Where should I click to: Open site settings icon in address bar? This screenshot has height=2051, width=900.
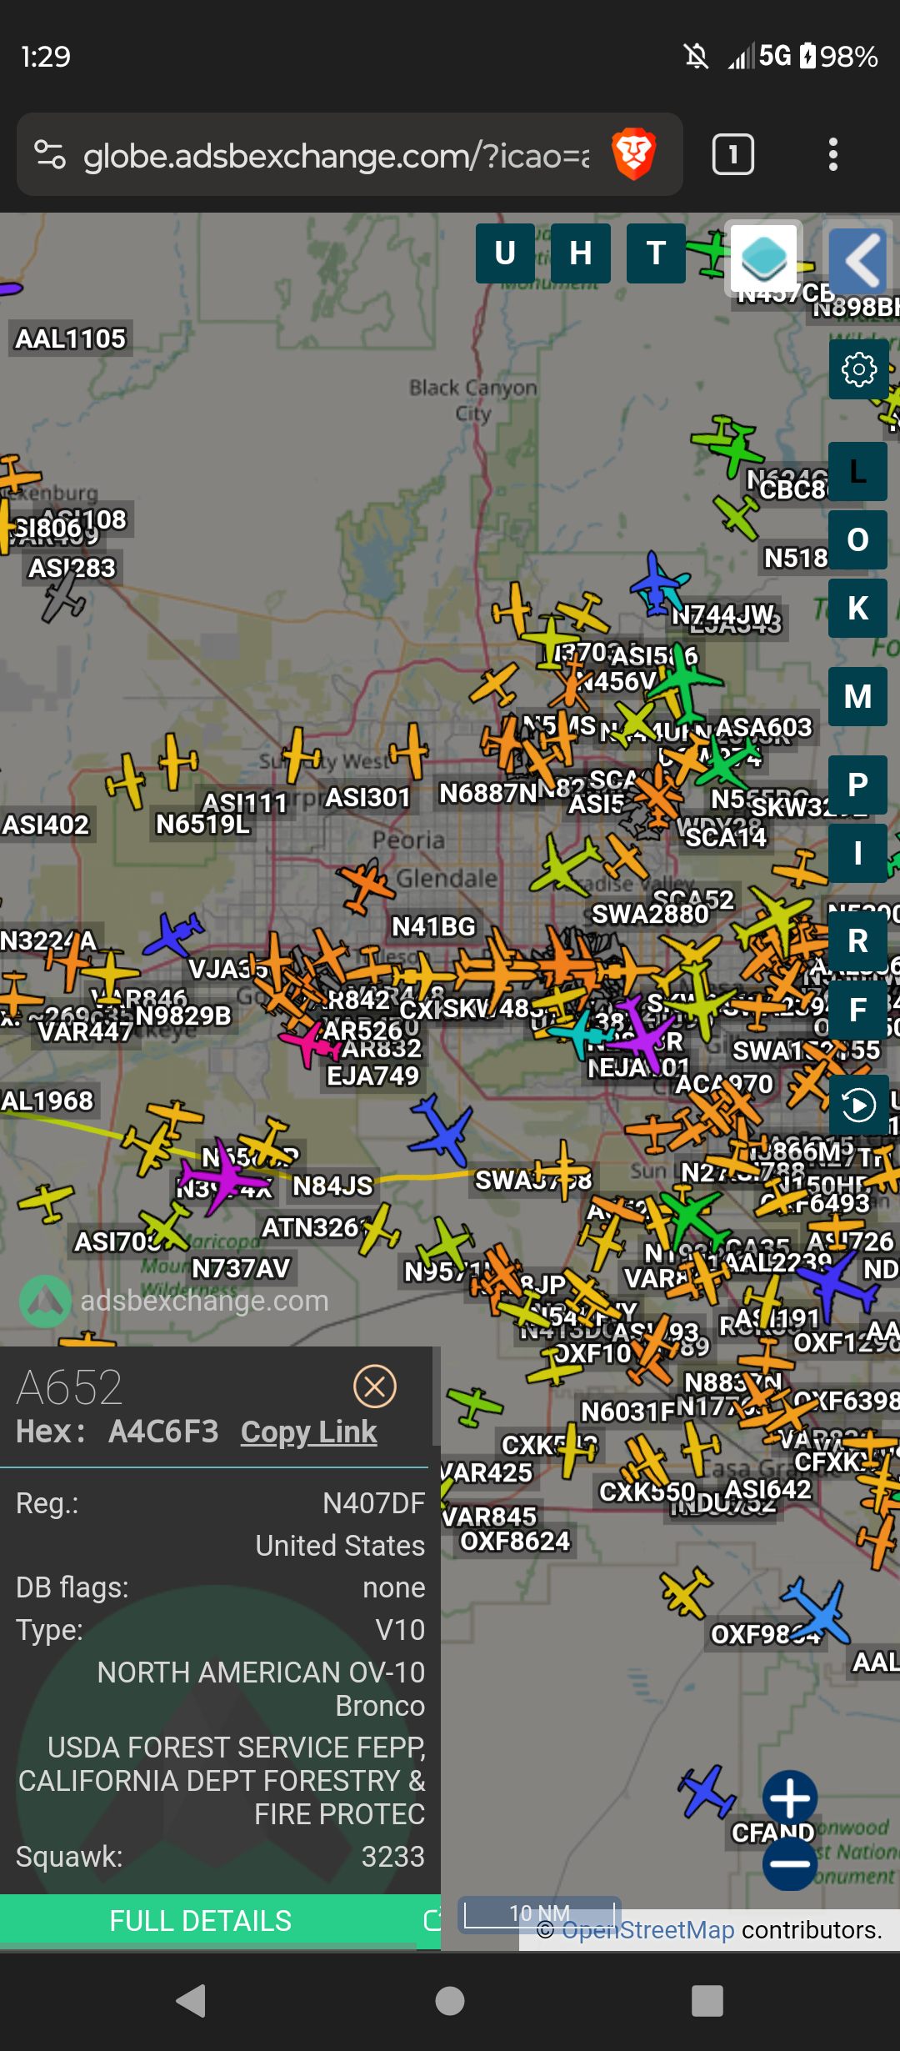click(50, 154)
